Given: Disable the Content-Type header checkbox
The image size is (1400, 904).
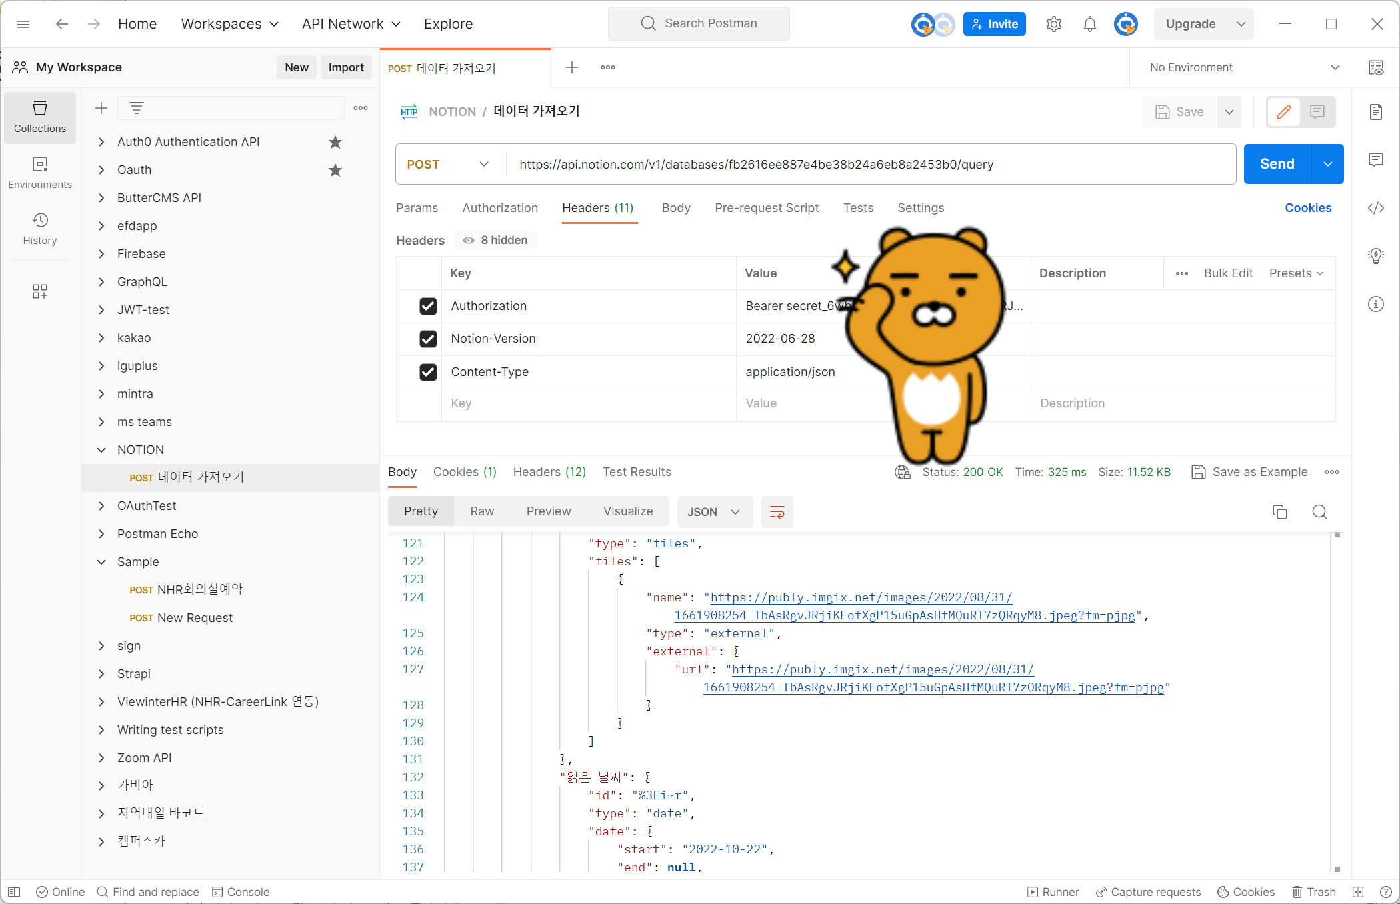Looking at the screenshot, I should pos(428,372).
